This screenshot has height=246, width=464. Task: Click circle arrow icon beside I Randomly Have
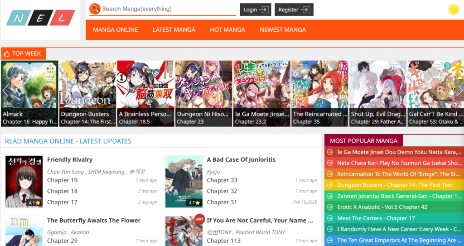(330, 229)
